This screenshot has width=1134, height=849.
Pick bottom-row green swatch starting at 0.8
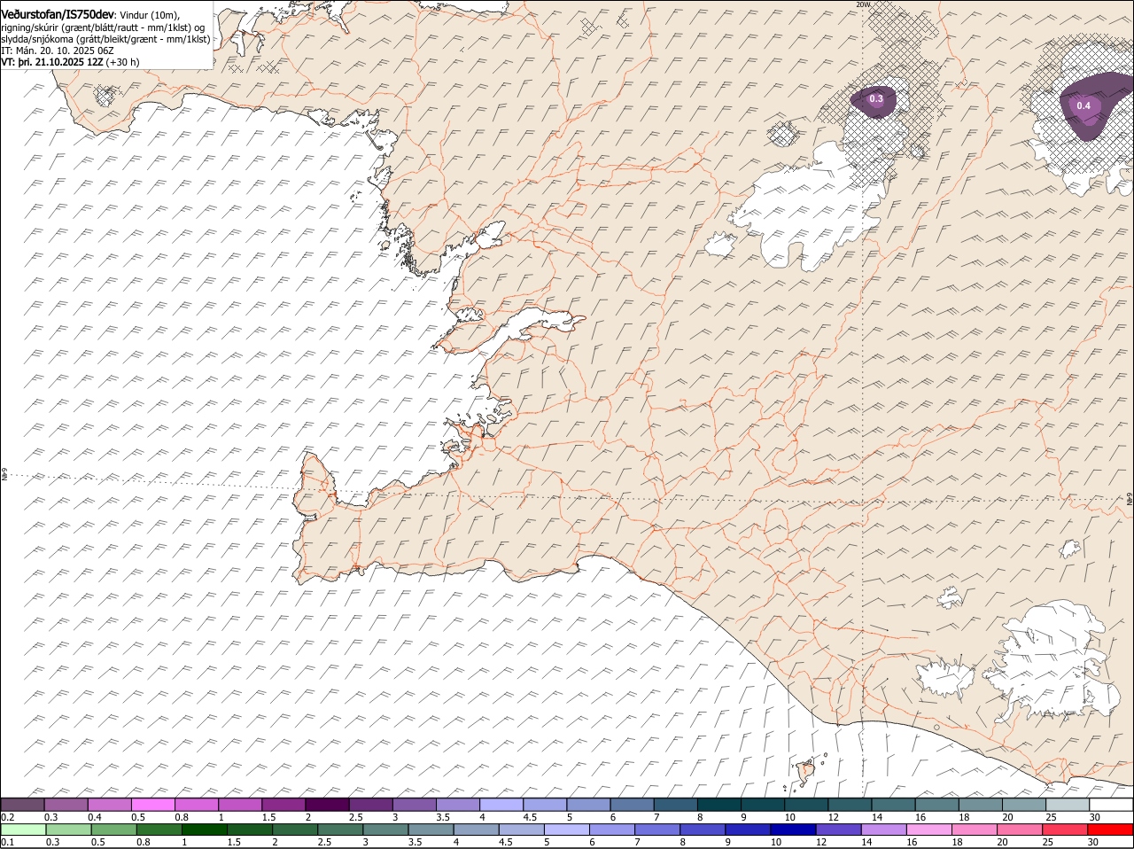(x=159, y=830)
